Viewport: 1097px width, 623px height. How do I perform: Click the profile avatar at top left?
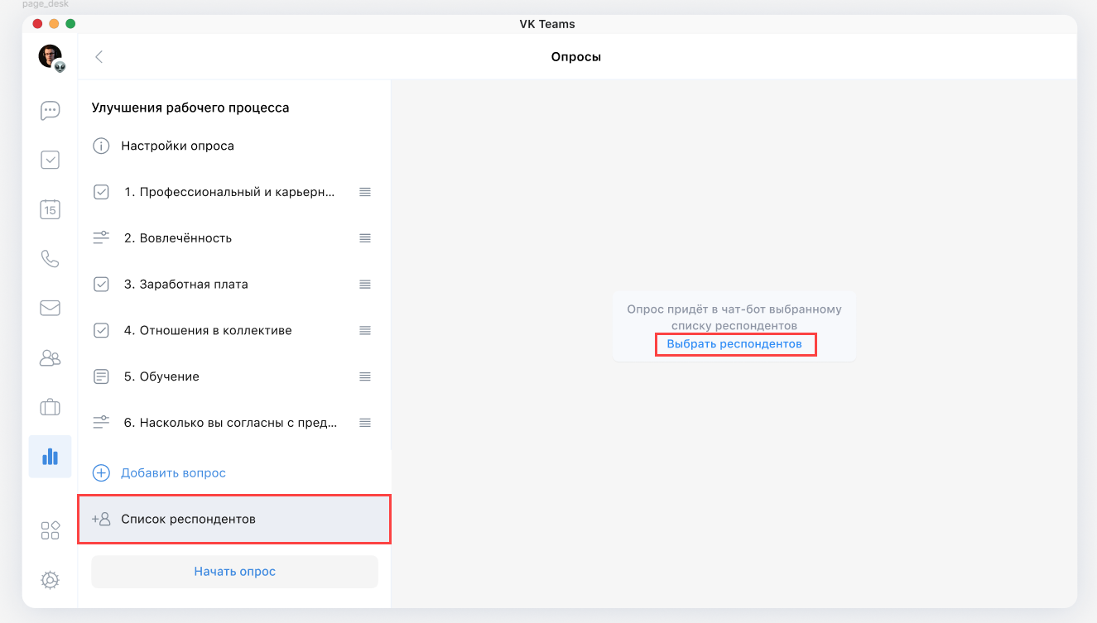coord(50,56)
